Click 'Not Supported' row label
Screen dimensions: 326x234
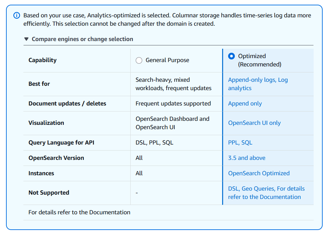click(x=49, y=193)
